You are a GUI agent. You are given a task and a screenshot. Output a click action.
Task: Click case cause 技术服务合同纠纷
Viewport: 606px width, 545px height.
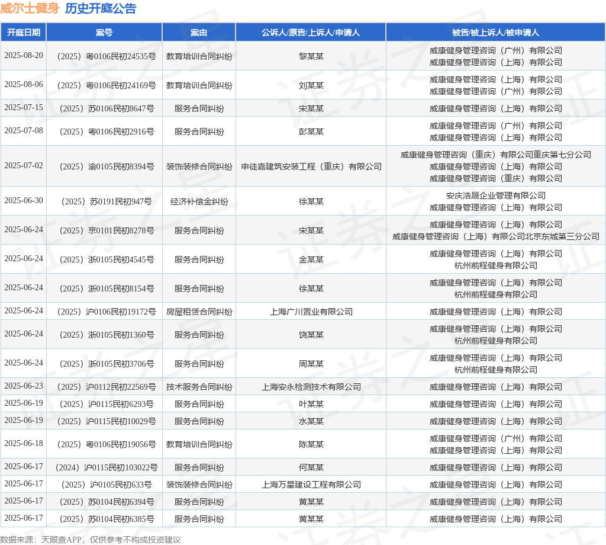point(199,387)
